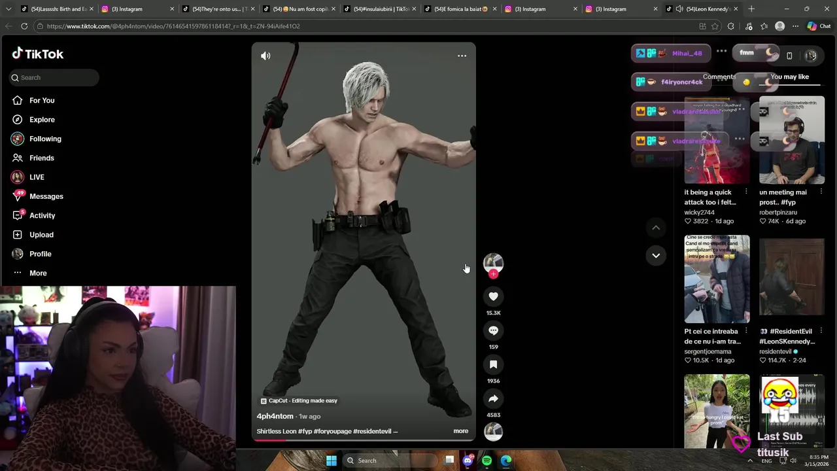The width and height of the screenshot is (837, 471).
Task: Open the Copilot Chat button in Edge
Action: point(818,26)
